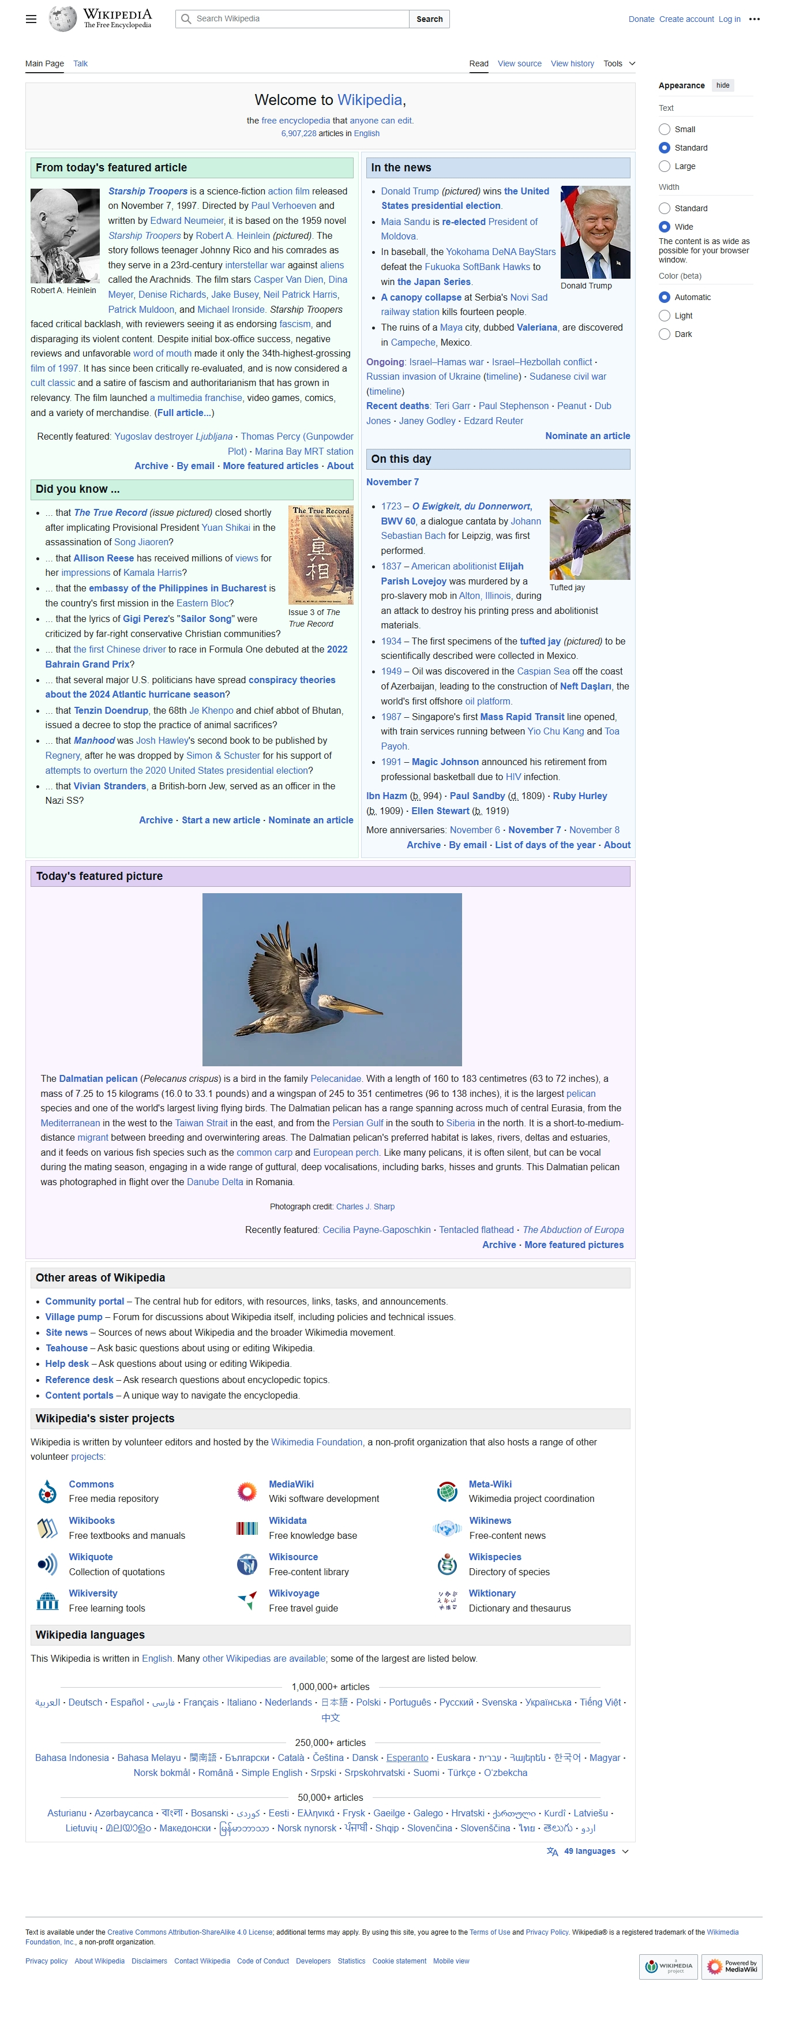Select Wide width option
The width and height of the screenshot is (788, 2031).
click(665, 226)
